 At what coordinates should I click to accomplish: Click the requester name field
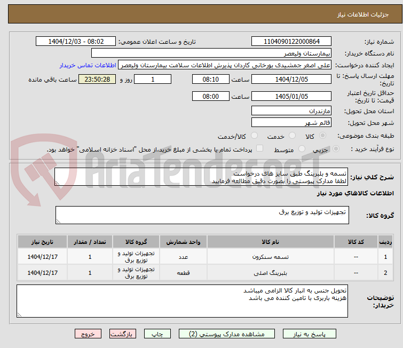pos(225,65)
